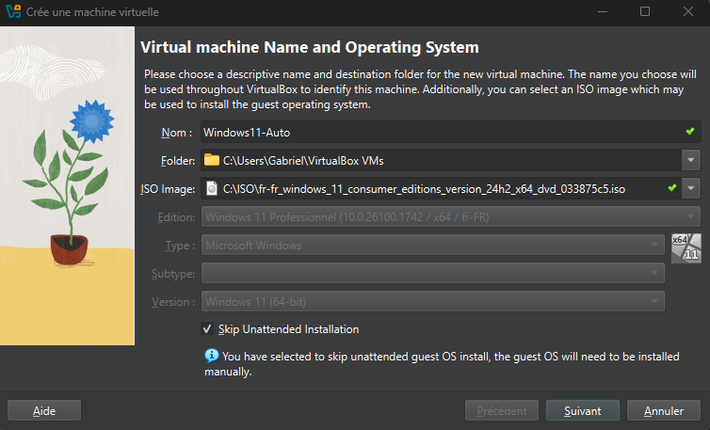This screenshot has height=430, width=710.
Task: Close the wizard window
Action: pos(687,12)
